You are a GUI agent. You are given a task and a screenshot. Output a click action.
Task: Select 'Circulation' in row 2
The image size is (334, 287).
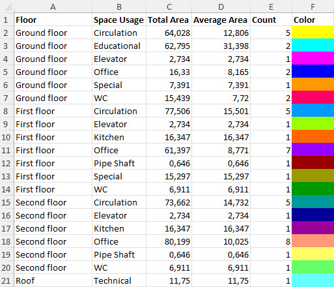click(x=119, y=33)
